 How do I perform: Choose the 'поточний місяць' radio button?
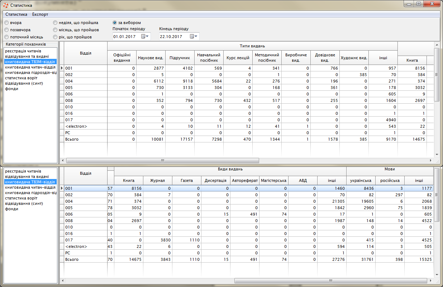click(7, 37)
